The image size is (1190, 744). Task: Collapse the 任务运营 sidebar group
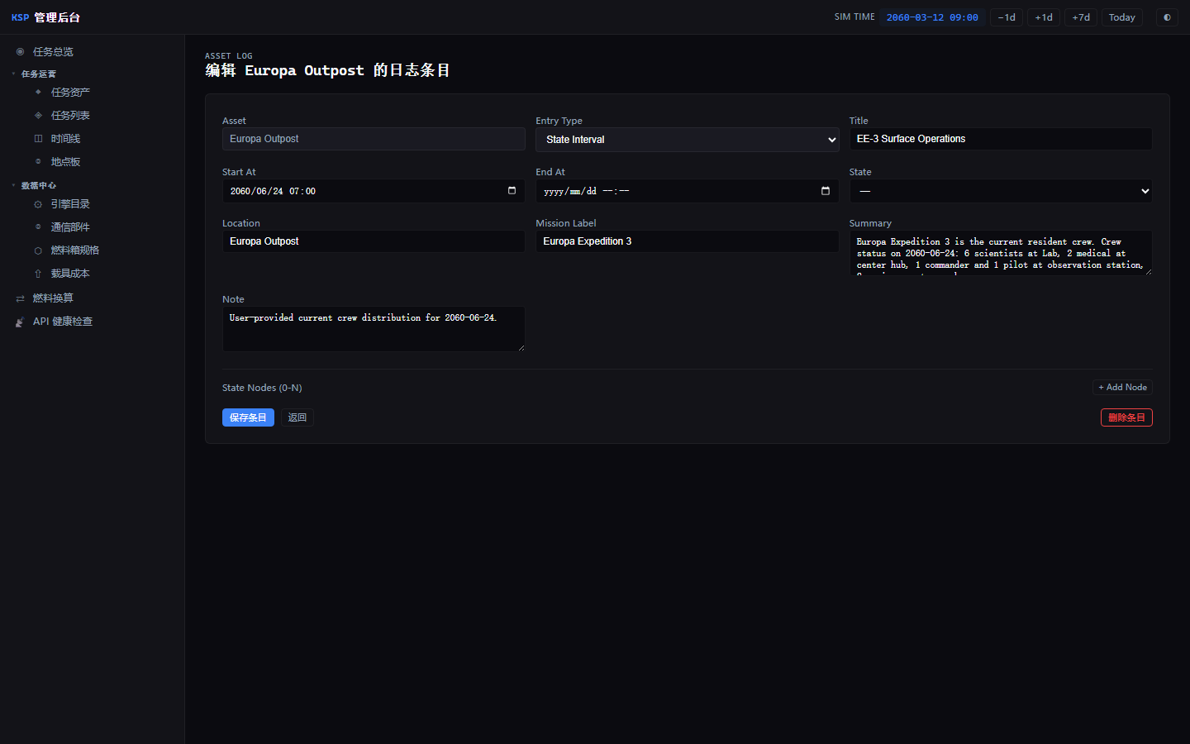[38, 74]
